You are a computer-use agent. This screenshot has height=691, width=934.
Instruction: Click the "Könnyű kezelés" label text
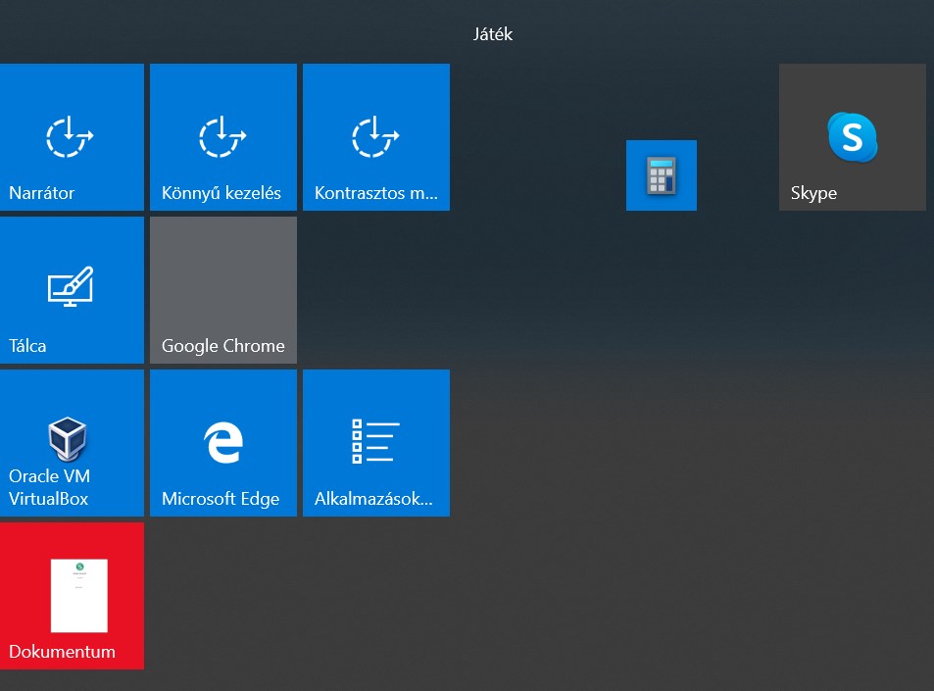[221, 193]
